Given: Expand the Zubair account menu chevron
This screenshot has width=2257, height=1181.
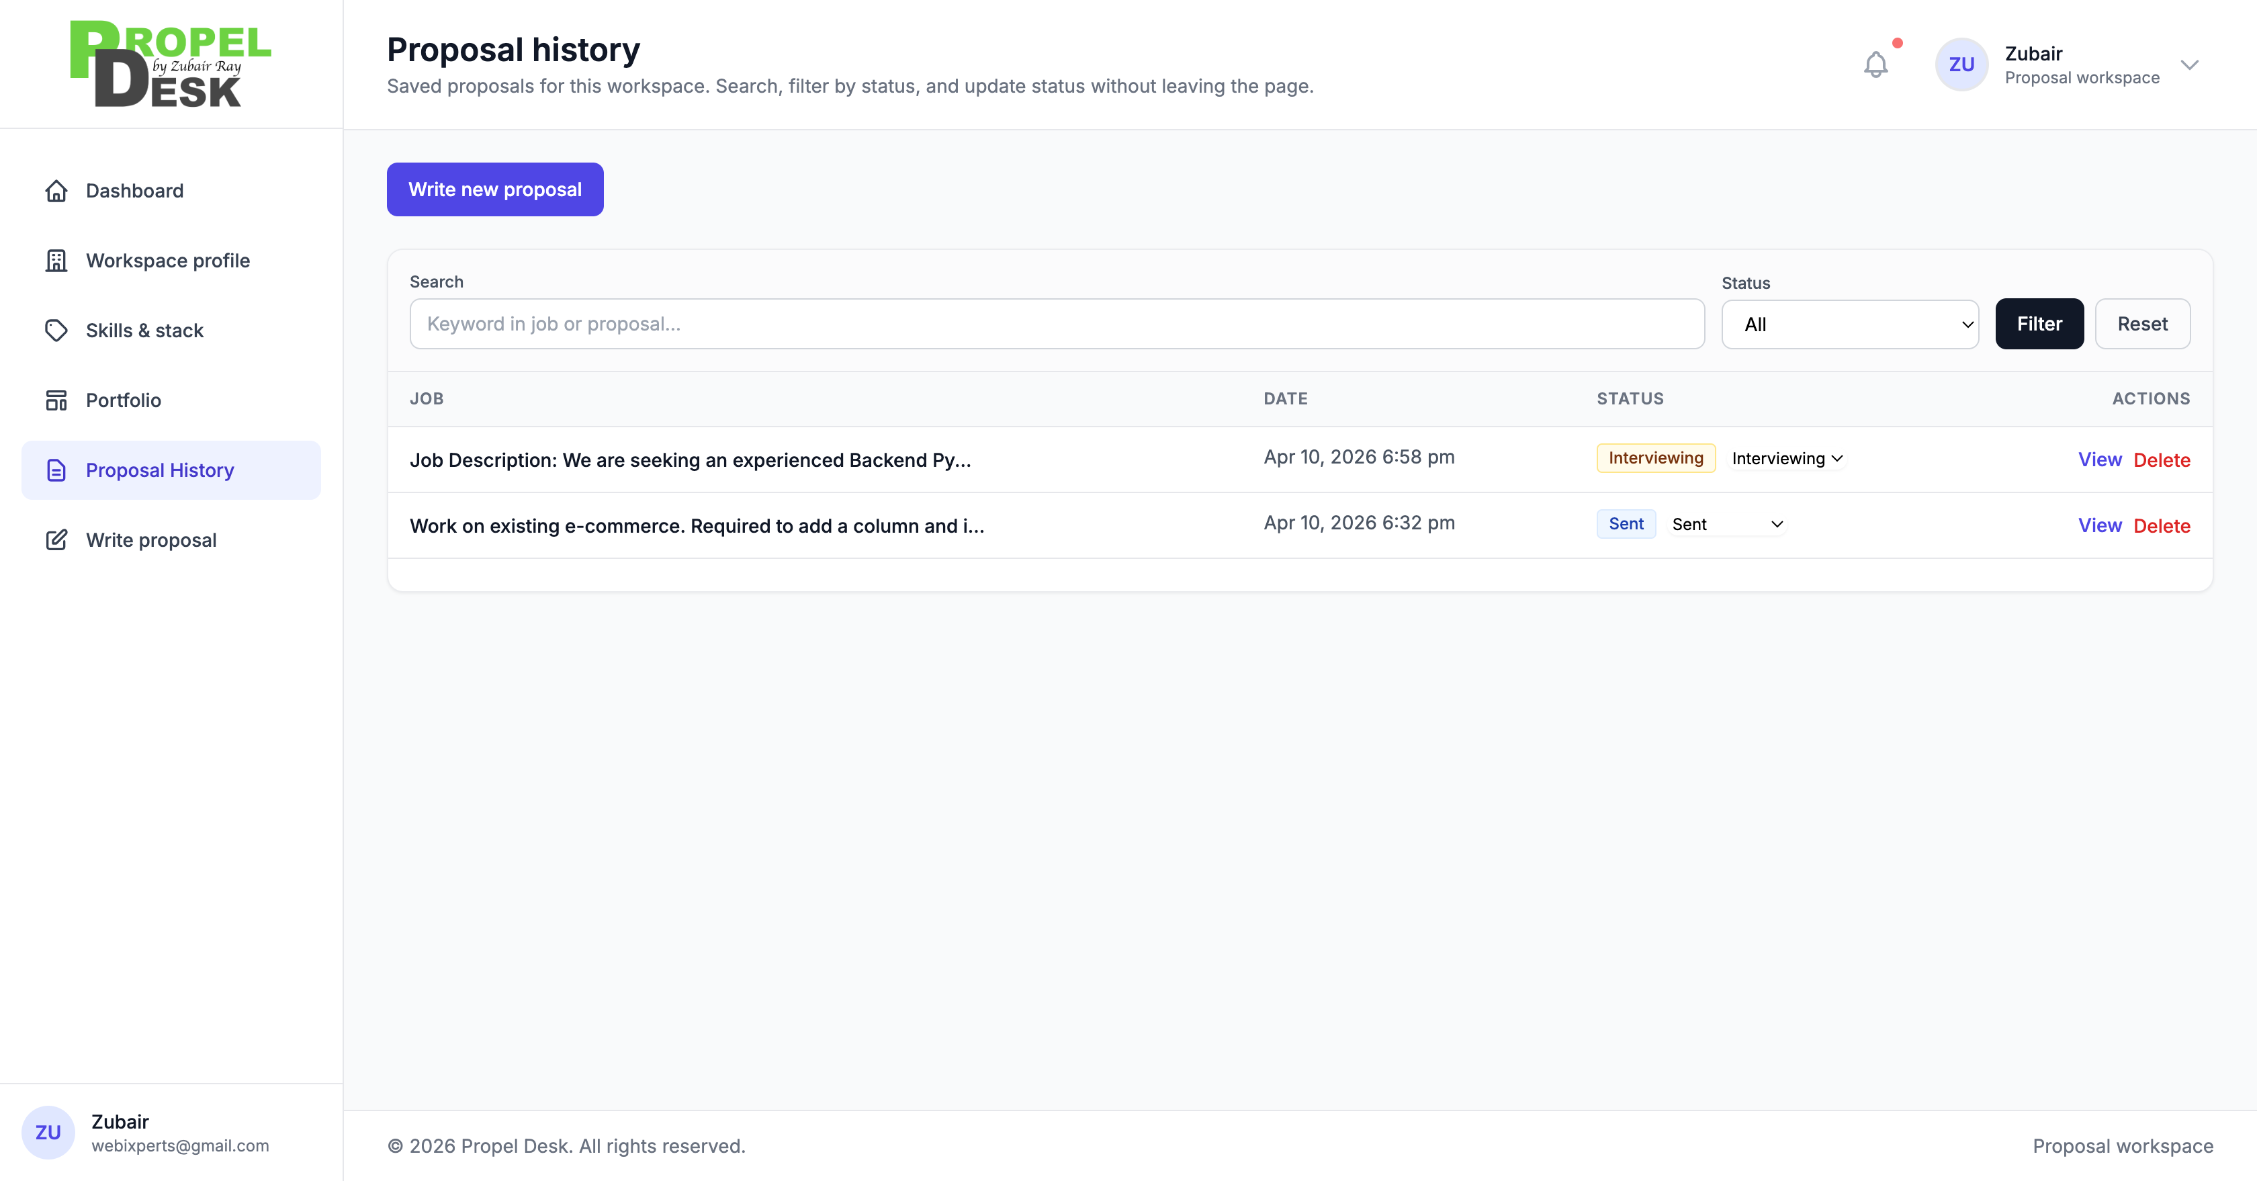Looking at the screenshot, I should [x=2188, y=65].
